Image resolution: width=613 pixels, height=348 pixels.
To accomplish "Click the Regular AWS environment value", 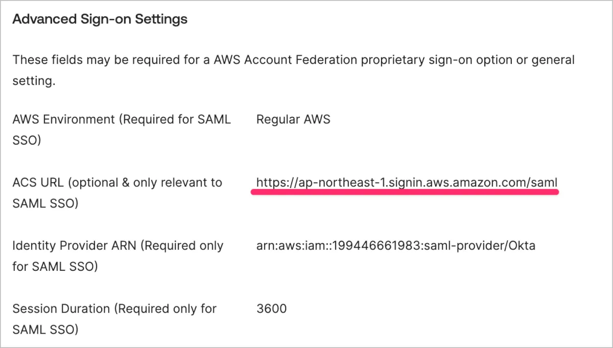I will click(293, 120).
